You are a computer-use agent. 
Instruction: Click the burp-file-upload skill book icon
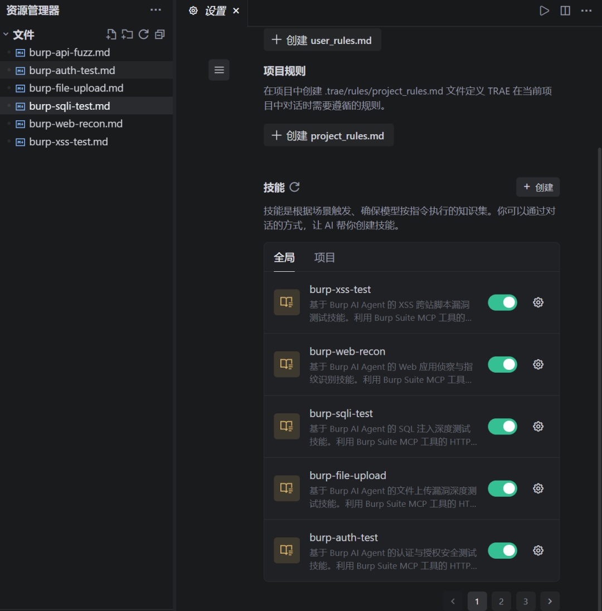(287, 488)
